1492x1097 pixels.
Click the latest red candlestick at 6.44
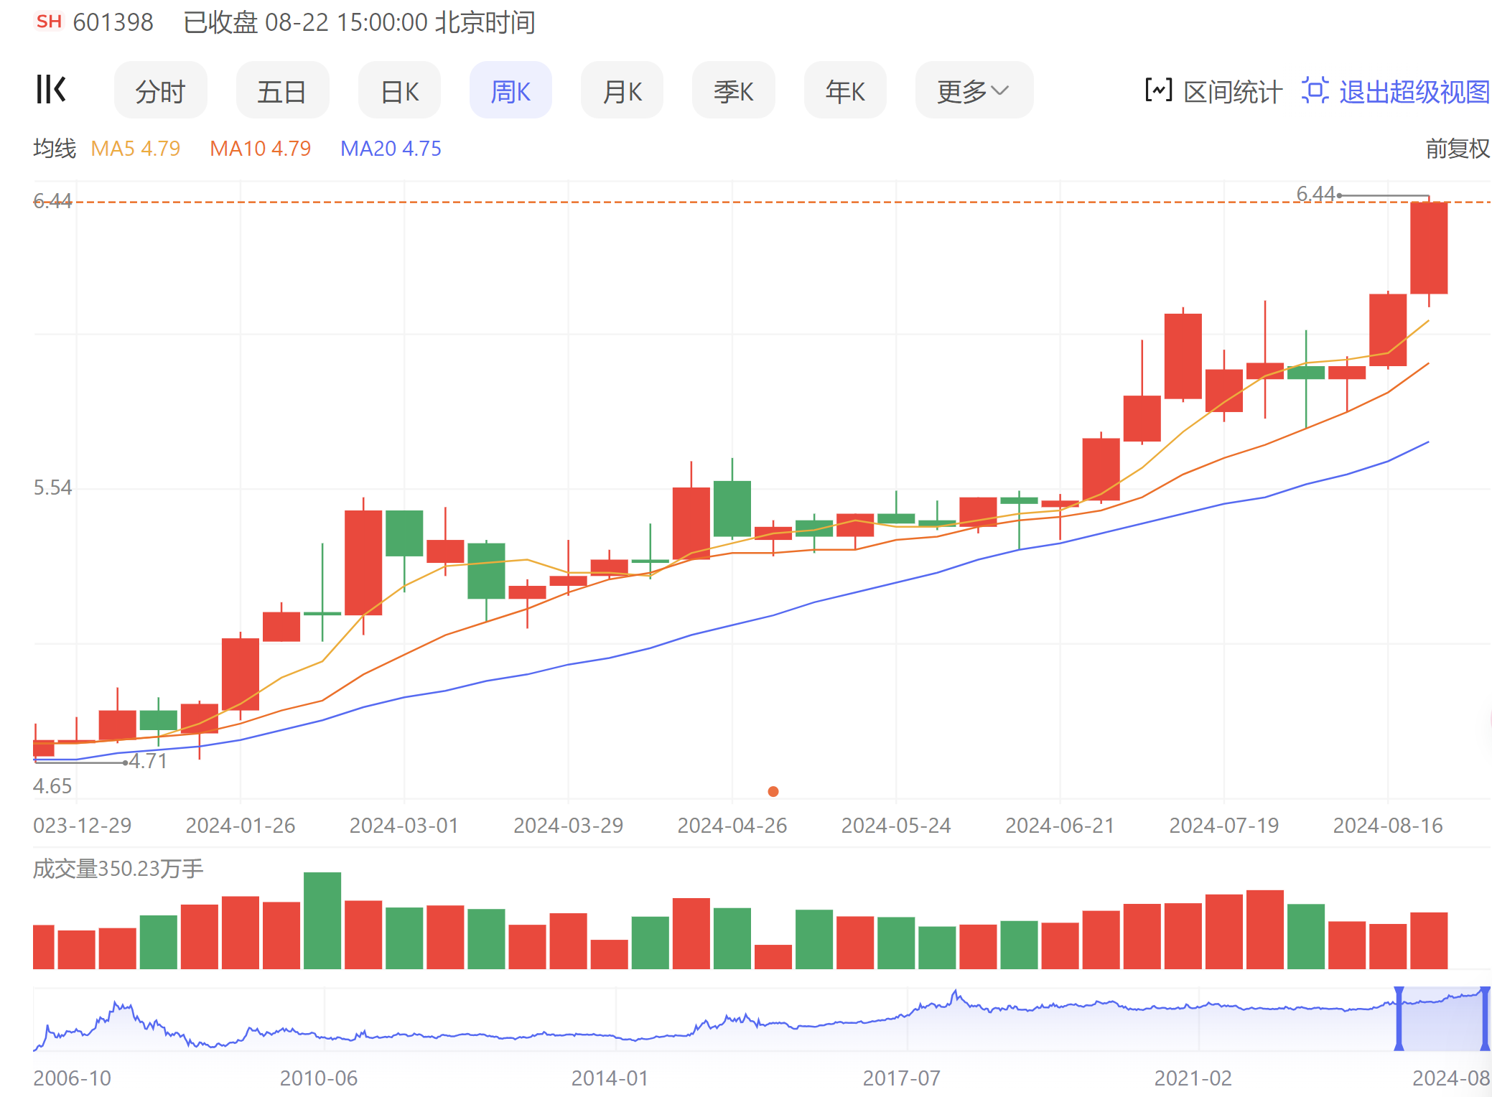tap(1429, 248)
